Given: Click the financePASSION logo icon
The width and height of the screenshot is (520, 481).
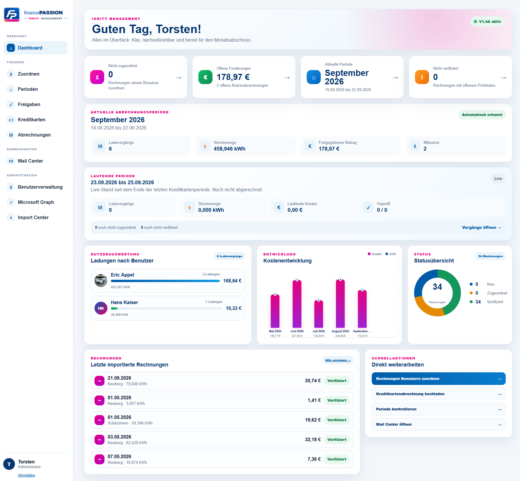Looking at the screenshot, I should click(x=12, y=15).
